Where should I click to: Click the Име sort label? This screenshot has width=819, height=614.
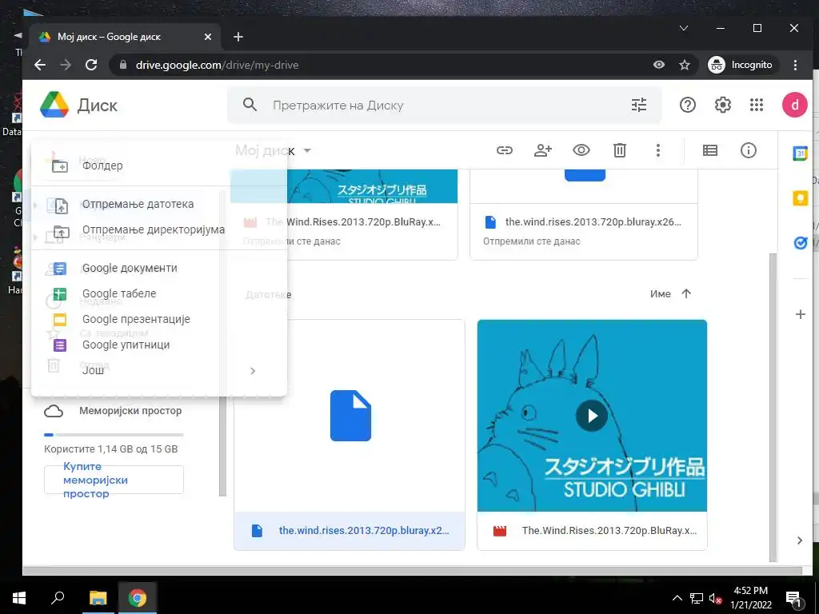[x=660, y=294]
